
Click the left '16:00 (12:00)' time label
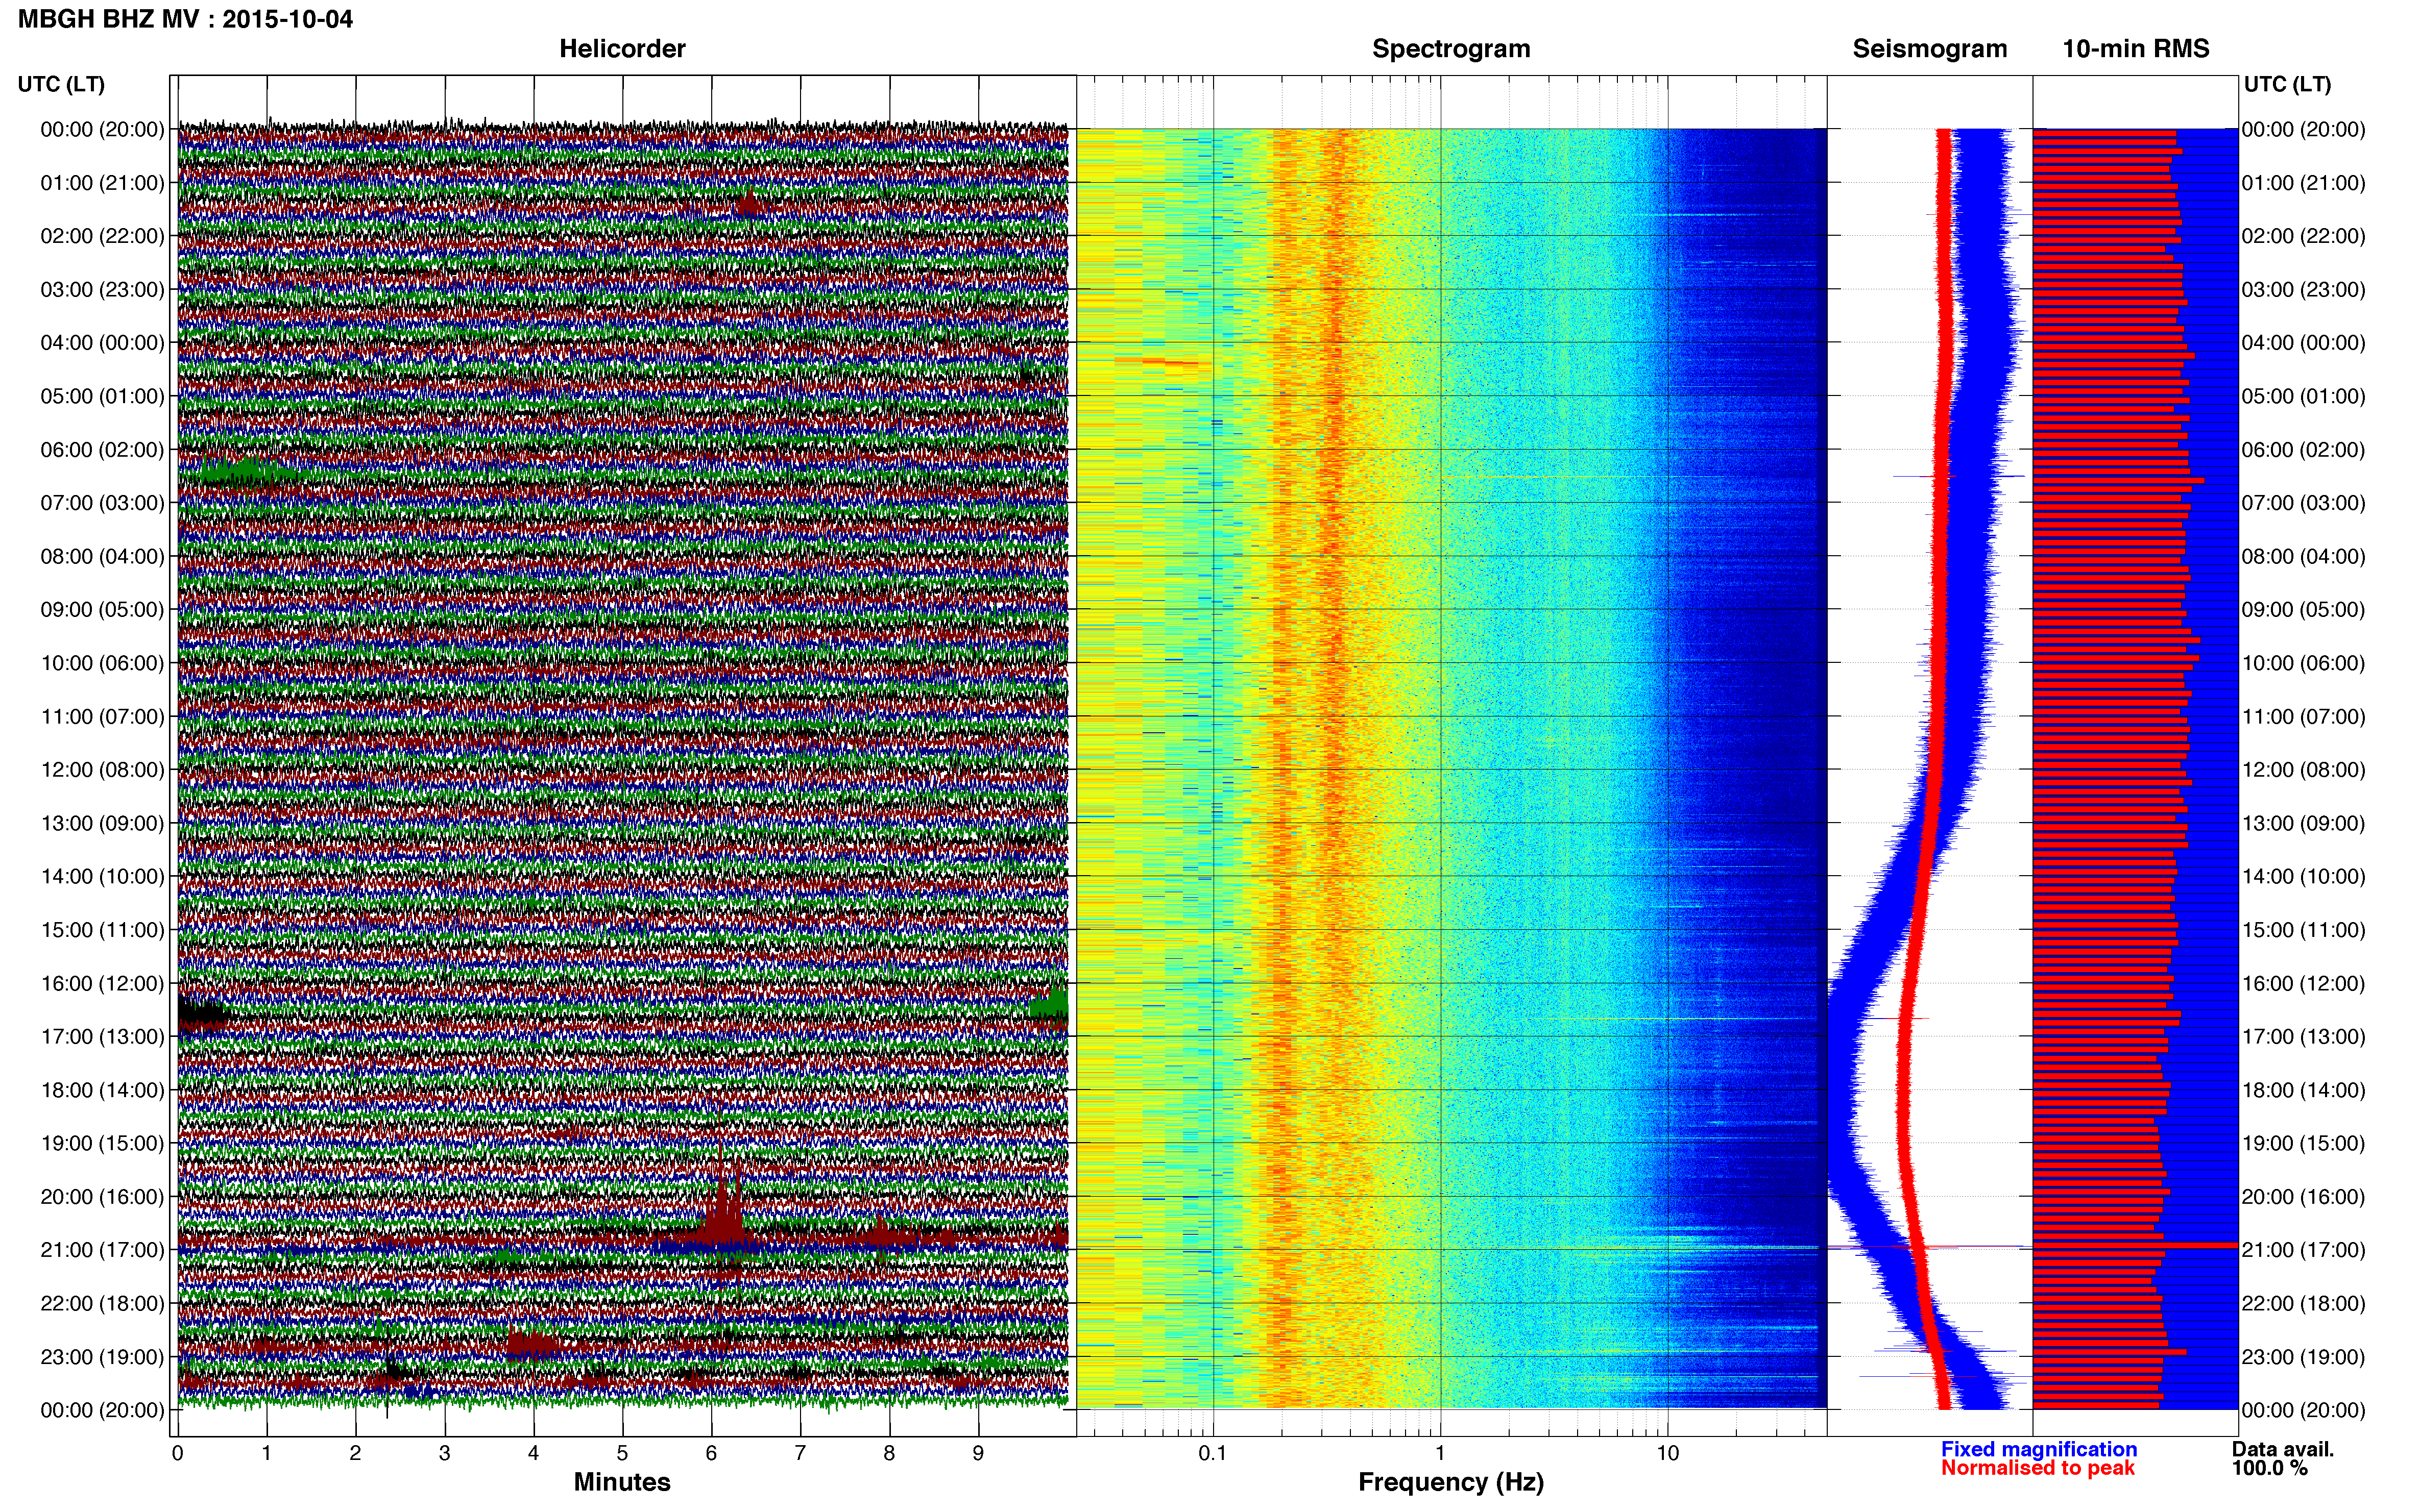point(102,983)
